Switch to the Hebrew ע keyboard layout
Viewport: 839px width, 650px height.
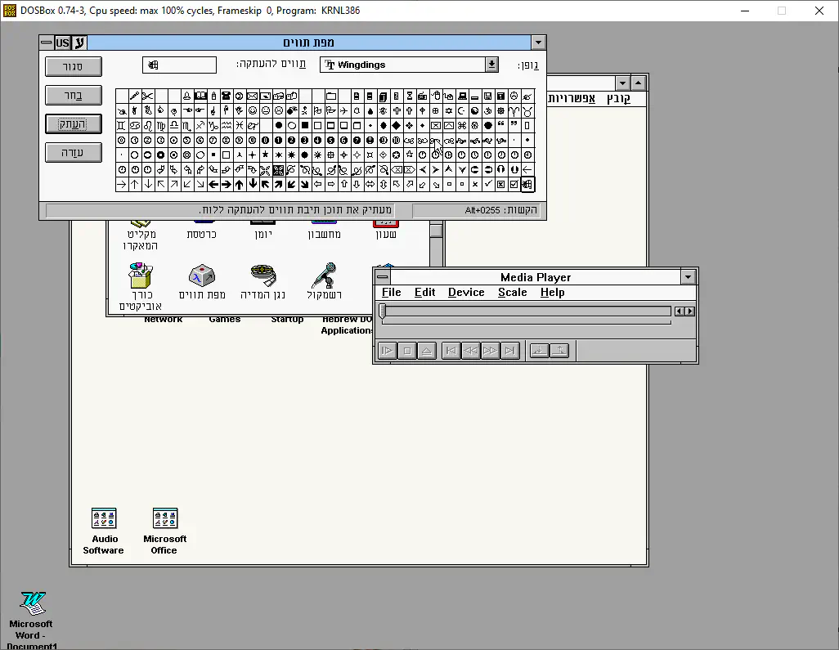point(79,43)
